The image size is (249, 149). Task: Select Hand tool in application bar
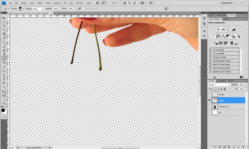coord(124,3)
